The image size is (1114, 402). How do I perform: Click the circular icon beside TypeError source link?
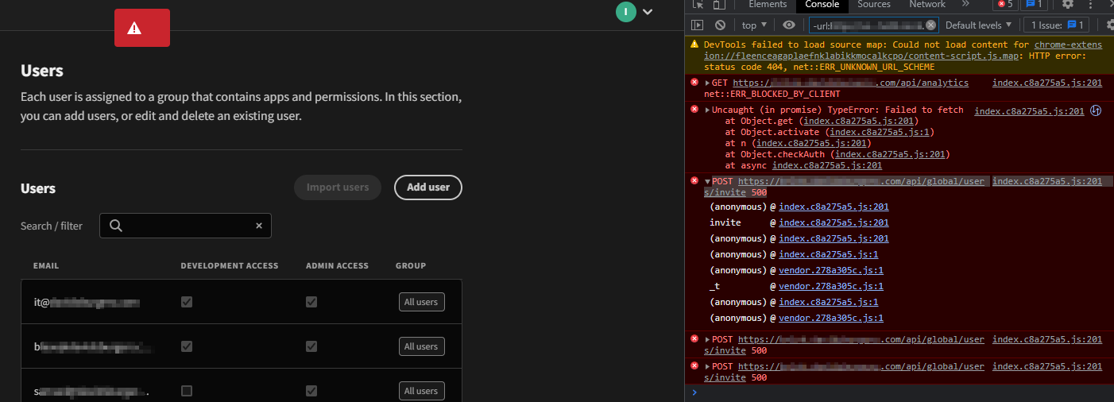1096,111
